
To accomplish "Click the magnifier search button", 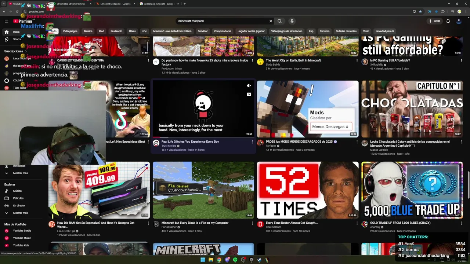I will (x=279, y=21).
